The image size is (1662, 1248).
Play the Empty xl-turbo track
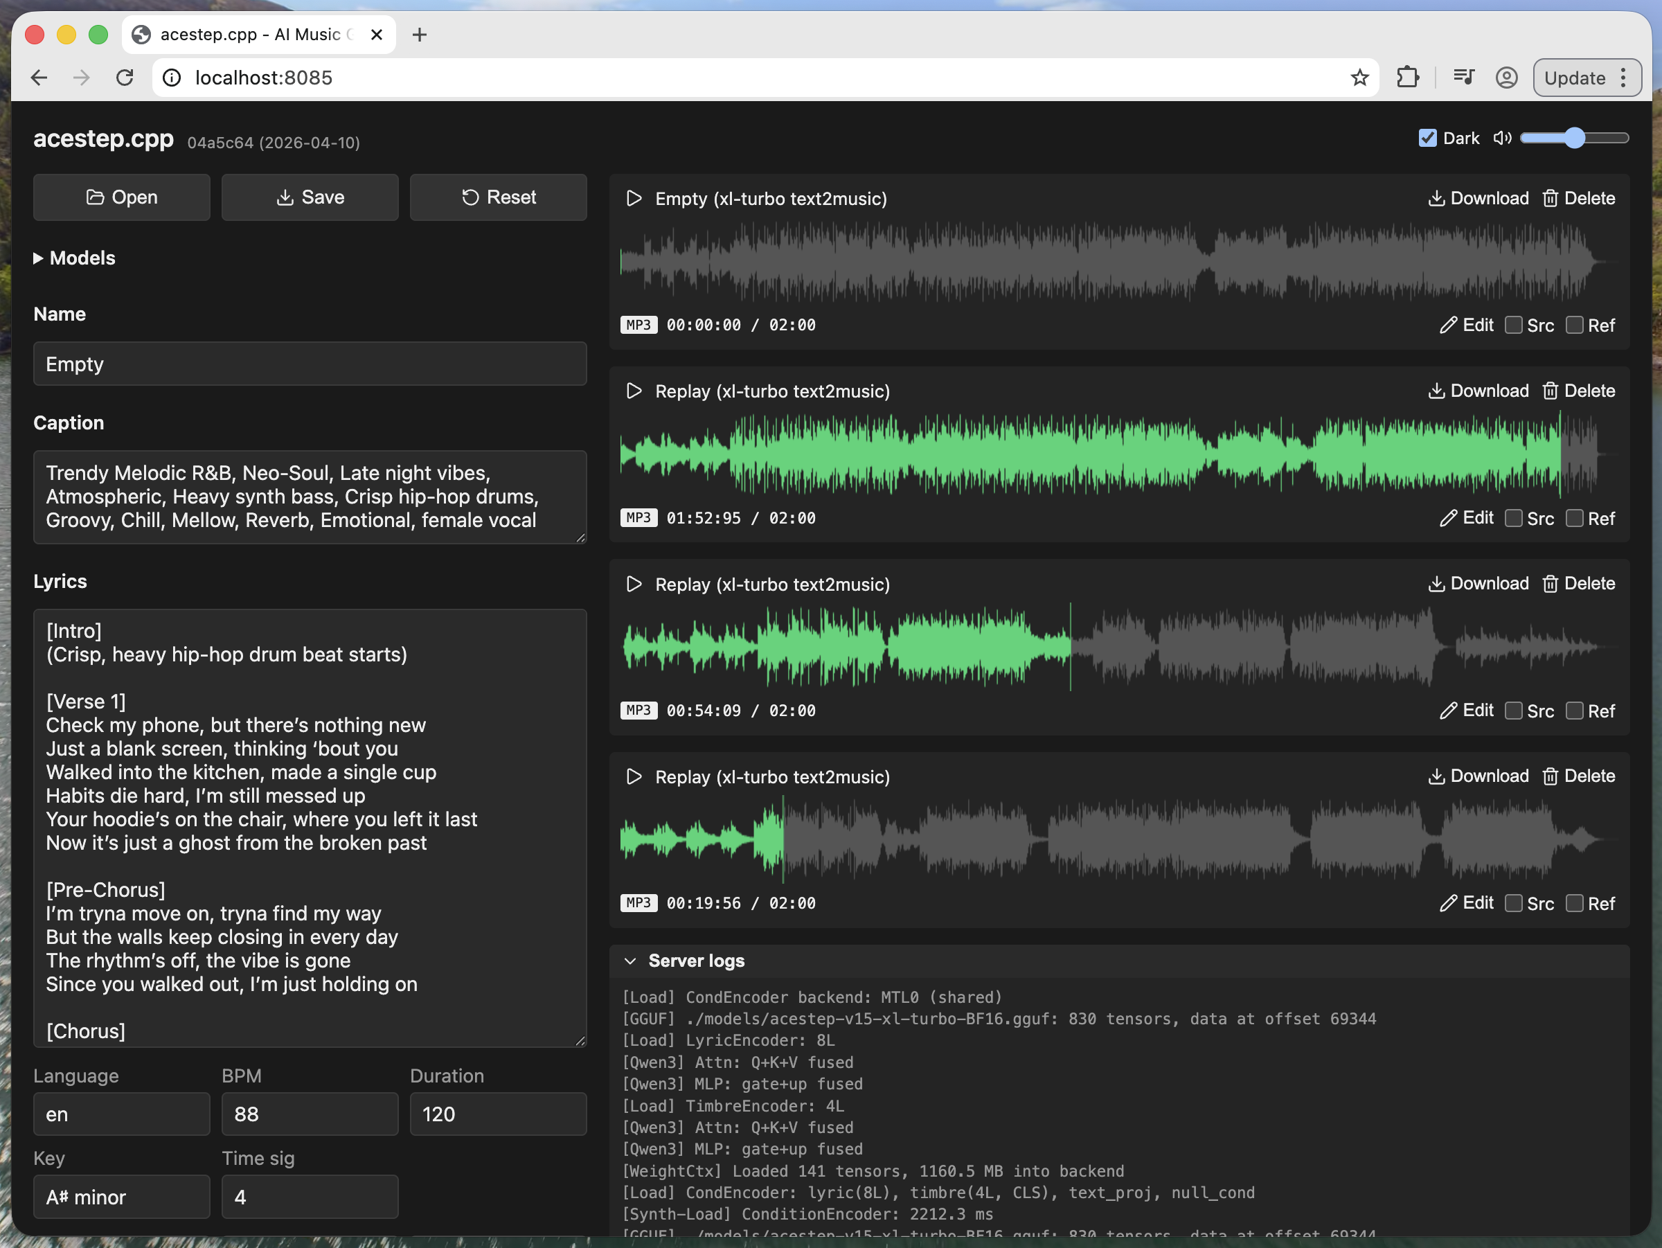[x=634, y=198]
